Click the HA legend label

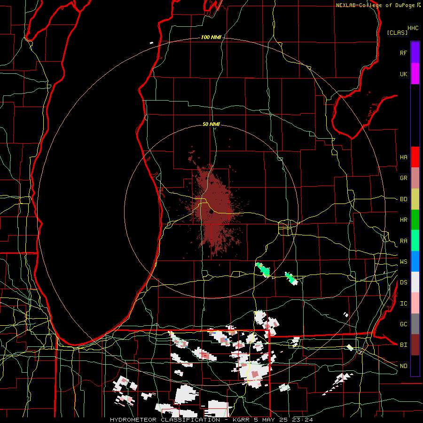click(403, 157)
